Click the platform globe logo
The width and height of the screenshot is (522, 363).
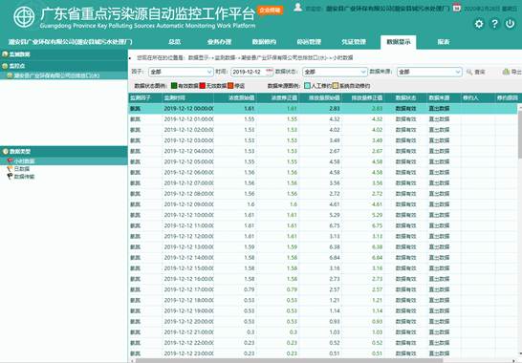pos(24,17)
